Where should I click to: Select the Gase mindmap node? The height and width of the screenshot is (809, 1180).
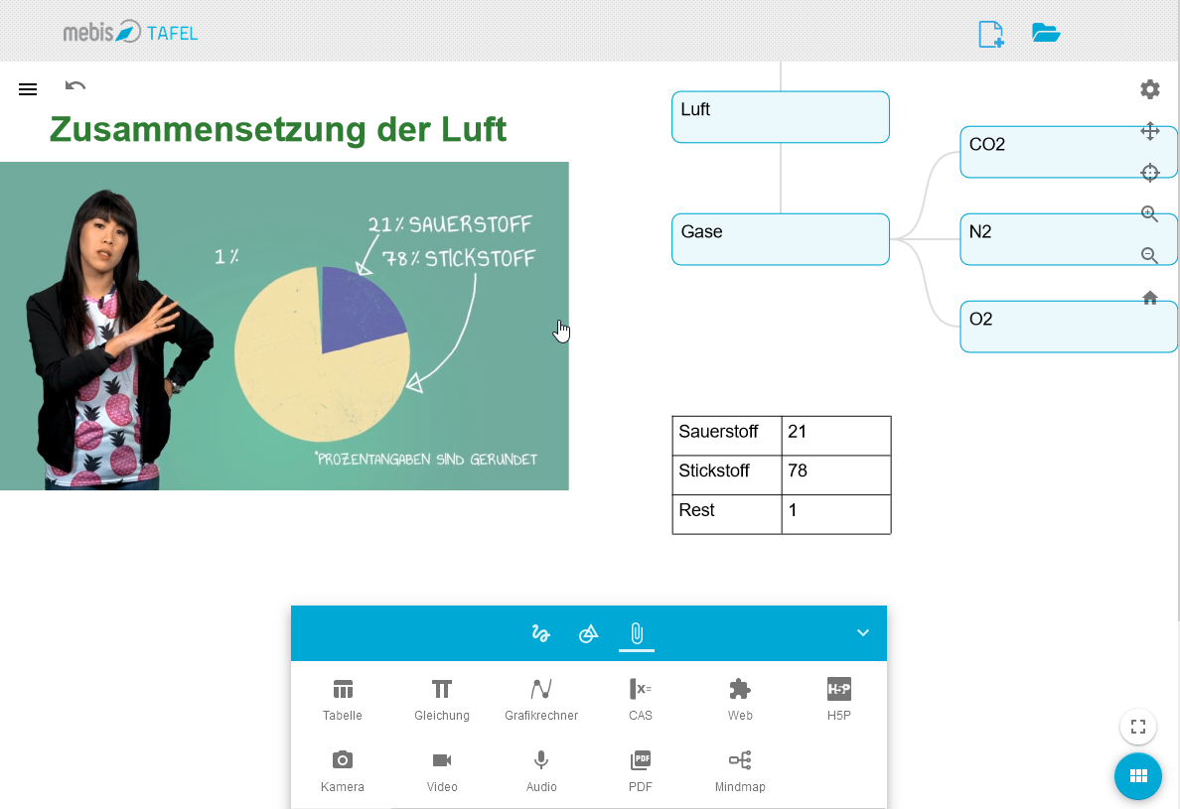coord(780,239)
